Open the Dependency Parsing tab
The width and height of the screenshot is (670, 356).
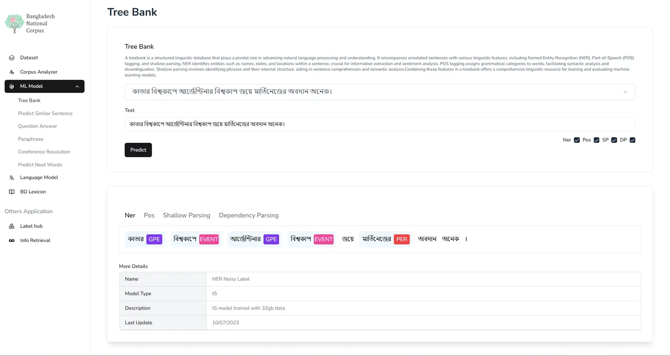pos(248,215)
